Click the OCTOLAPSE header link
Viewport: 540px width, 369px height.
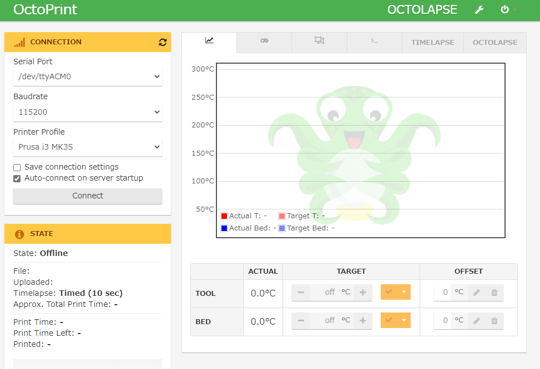point(422,9)
